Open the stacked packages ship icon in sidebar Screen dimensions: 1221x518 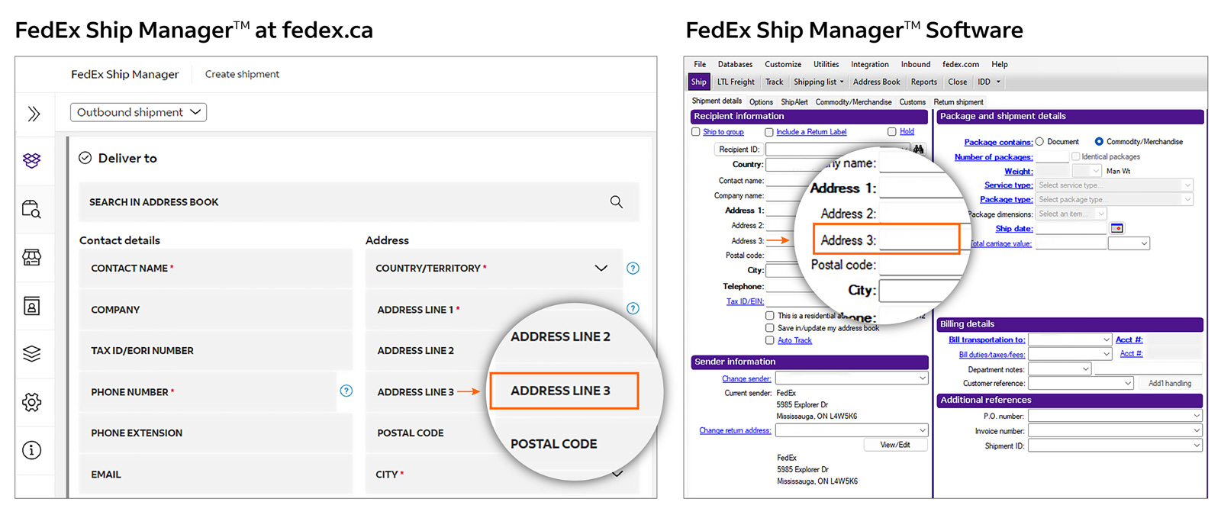tap(31, 160)
